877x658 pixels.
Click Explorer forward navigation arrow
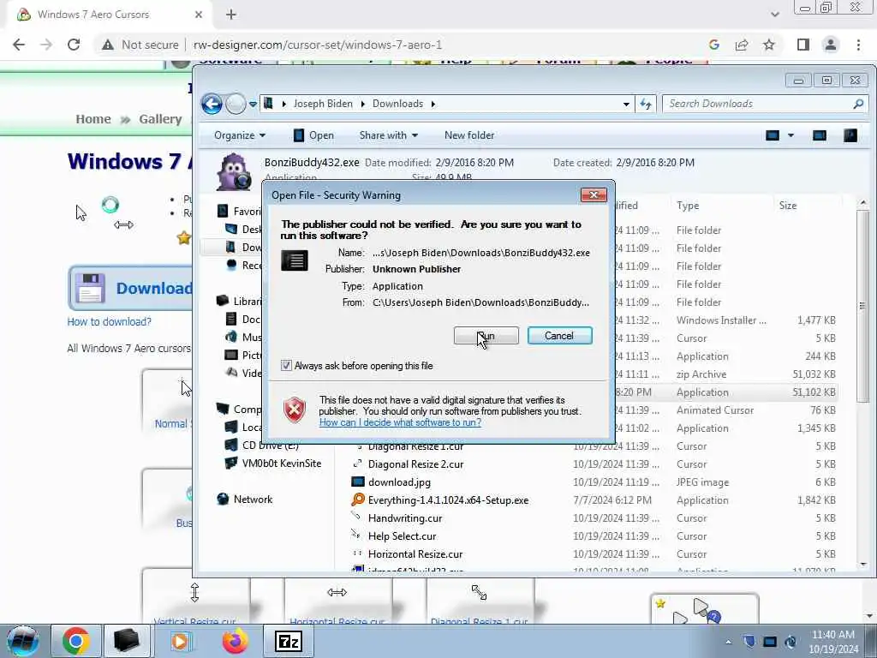pos(236,104)
